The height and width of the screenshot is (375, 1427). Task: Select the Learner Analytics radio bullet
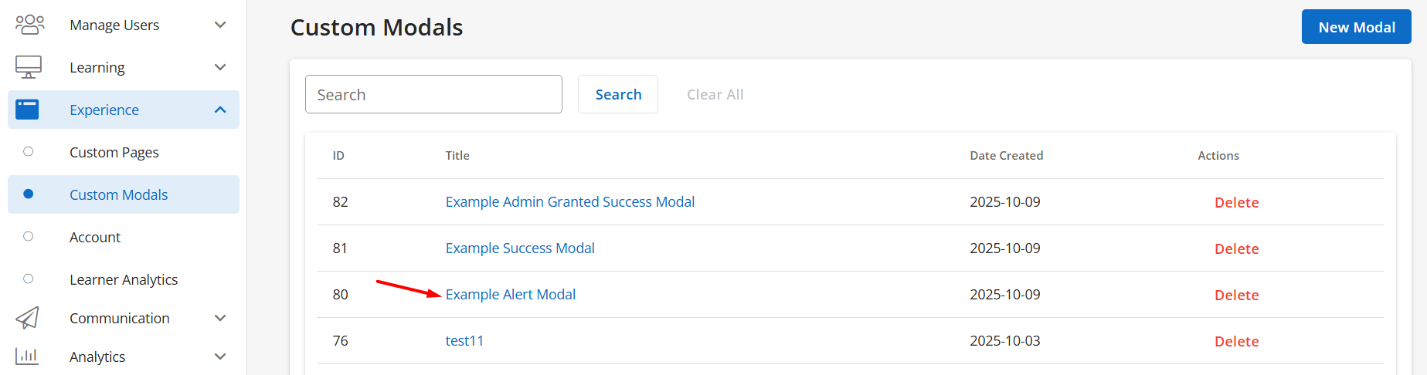click(29, 279)
